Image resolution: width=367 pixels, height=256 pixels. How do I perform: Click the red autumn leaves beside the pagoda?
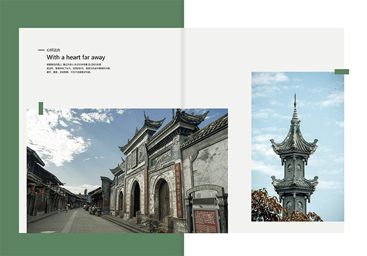(270, 208)
